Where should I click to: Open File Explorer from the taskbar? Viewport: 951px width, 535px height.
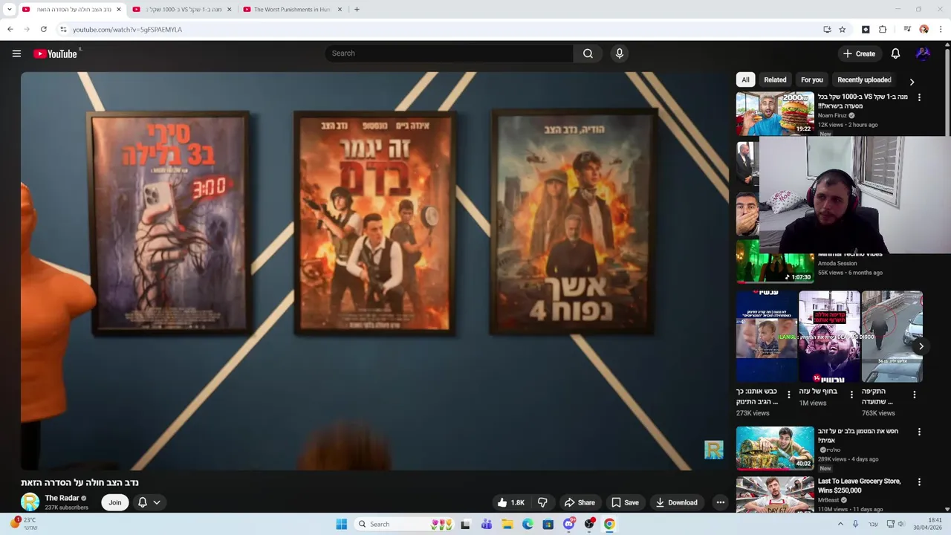click(x=507, y=524)
